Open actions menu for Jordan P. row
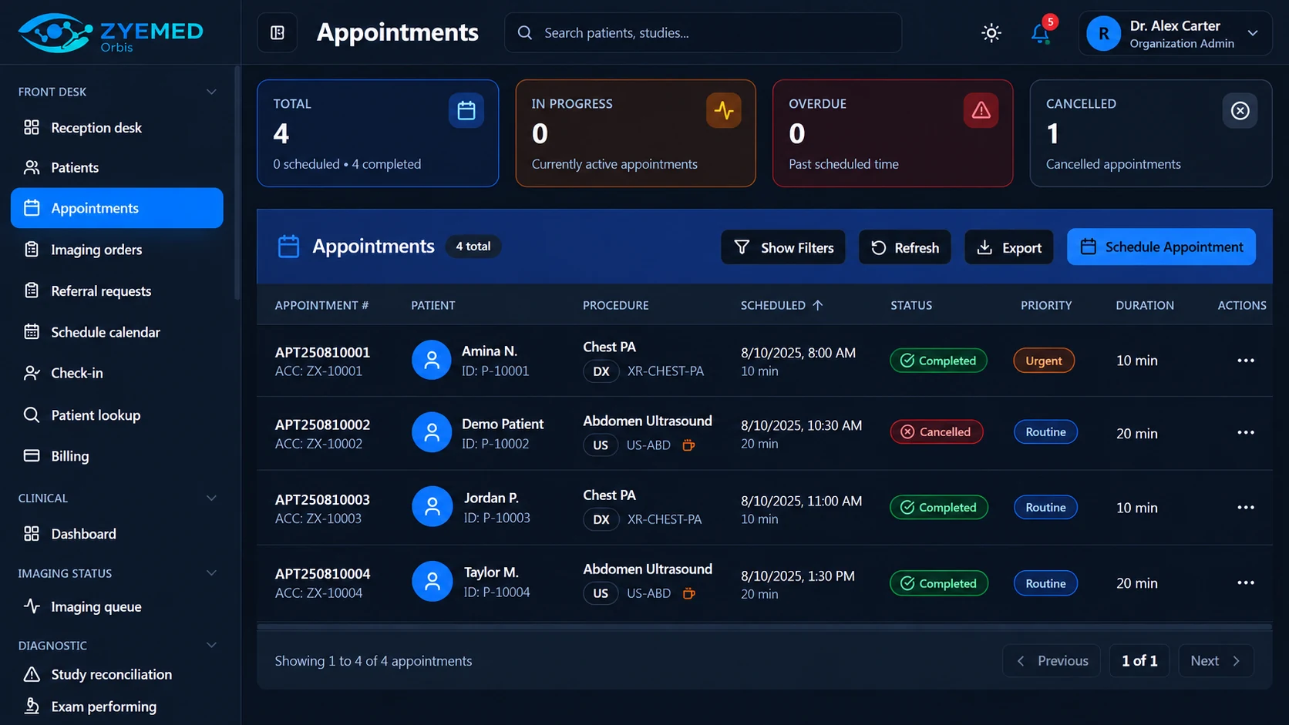This screenshot has width=1289, height=725. pos(1246,508)
